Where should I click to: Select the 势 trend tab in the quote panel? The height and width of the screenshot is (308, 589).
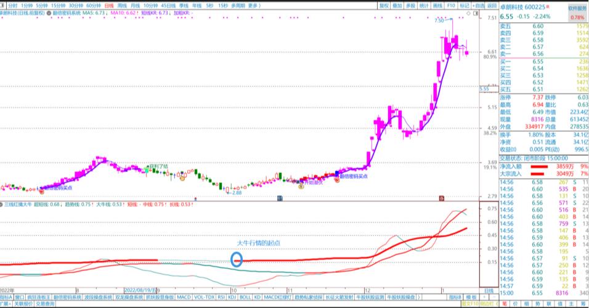point(538,304)
